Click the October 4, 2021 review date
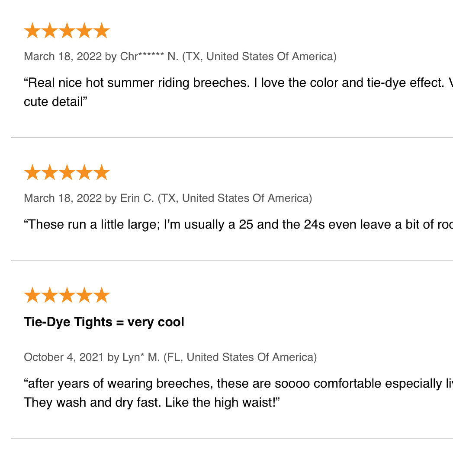This screenshot has width=453, height=449. coord(64,357)
